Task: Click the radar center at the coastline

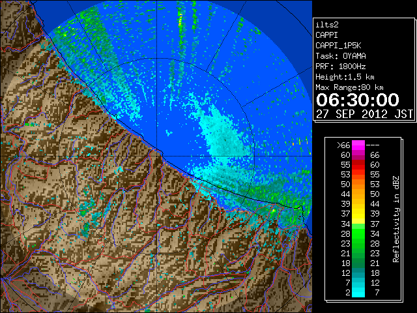Action: 157,156
